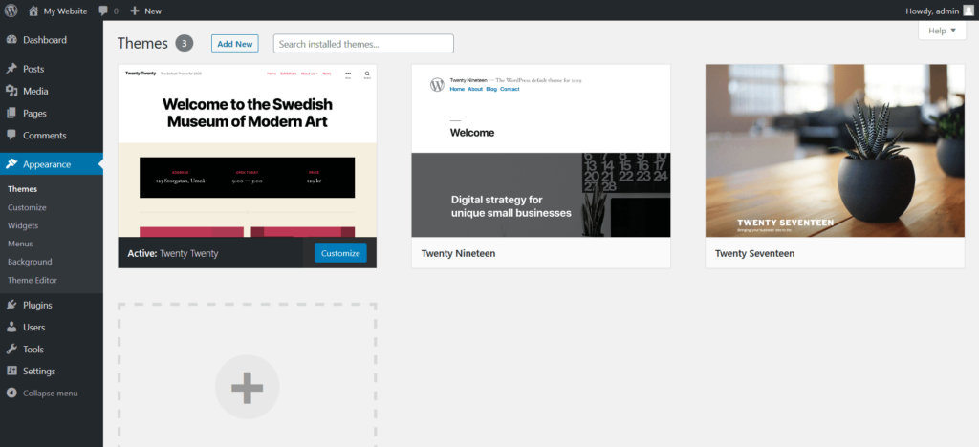Click New in the admin bar
Viewport: 979px width, 447px height.
click(153, 11)
